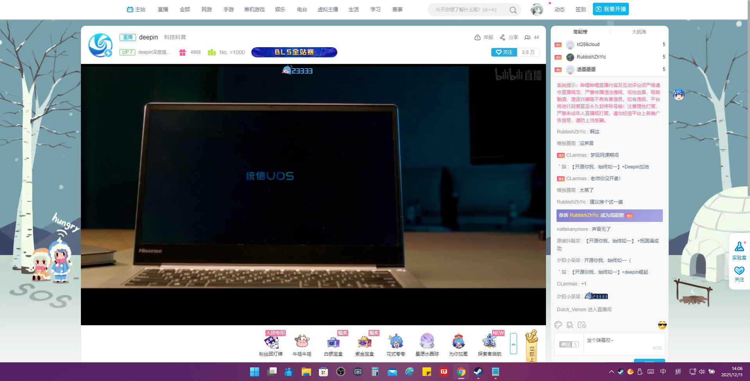Open Steam from the Windows taskbar
750x381 pixels.
tap(478, 372)
